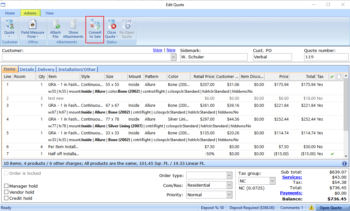Expand the Tax group NC dropdown

pyautogui.click(x=272, y=181)
